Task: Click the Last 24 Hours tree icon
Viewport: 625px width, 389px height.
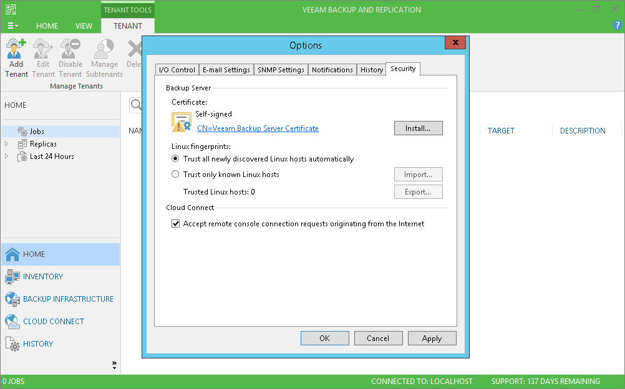Action: 22,156
